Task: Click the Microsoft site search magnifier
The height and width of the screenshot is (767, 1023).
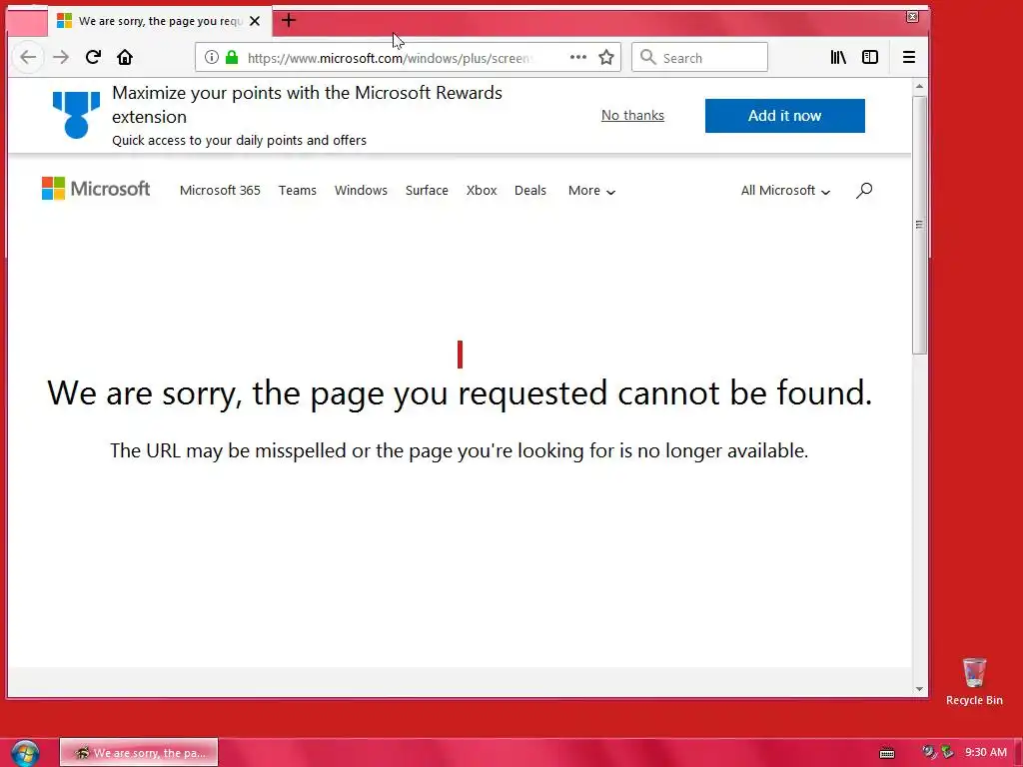Action: 864,191
